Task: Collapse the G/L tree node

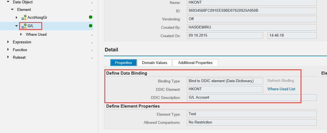Action: [x=17, y=26]
